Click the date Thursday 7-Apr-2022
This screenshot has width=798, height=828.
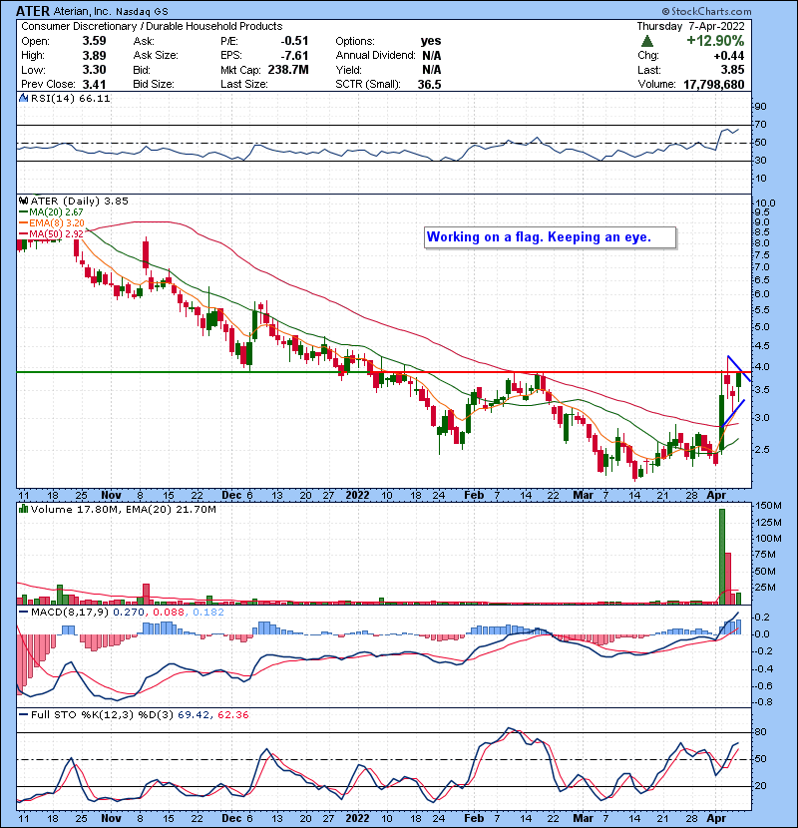[690, 26]
